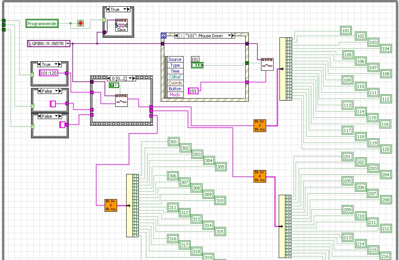Select the BL Str 2 BL Ary node feeding indicators 201-216
The width and height of the screenshot is (399, 260).
point(260,176)
